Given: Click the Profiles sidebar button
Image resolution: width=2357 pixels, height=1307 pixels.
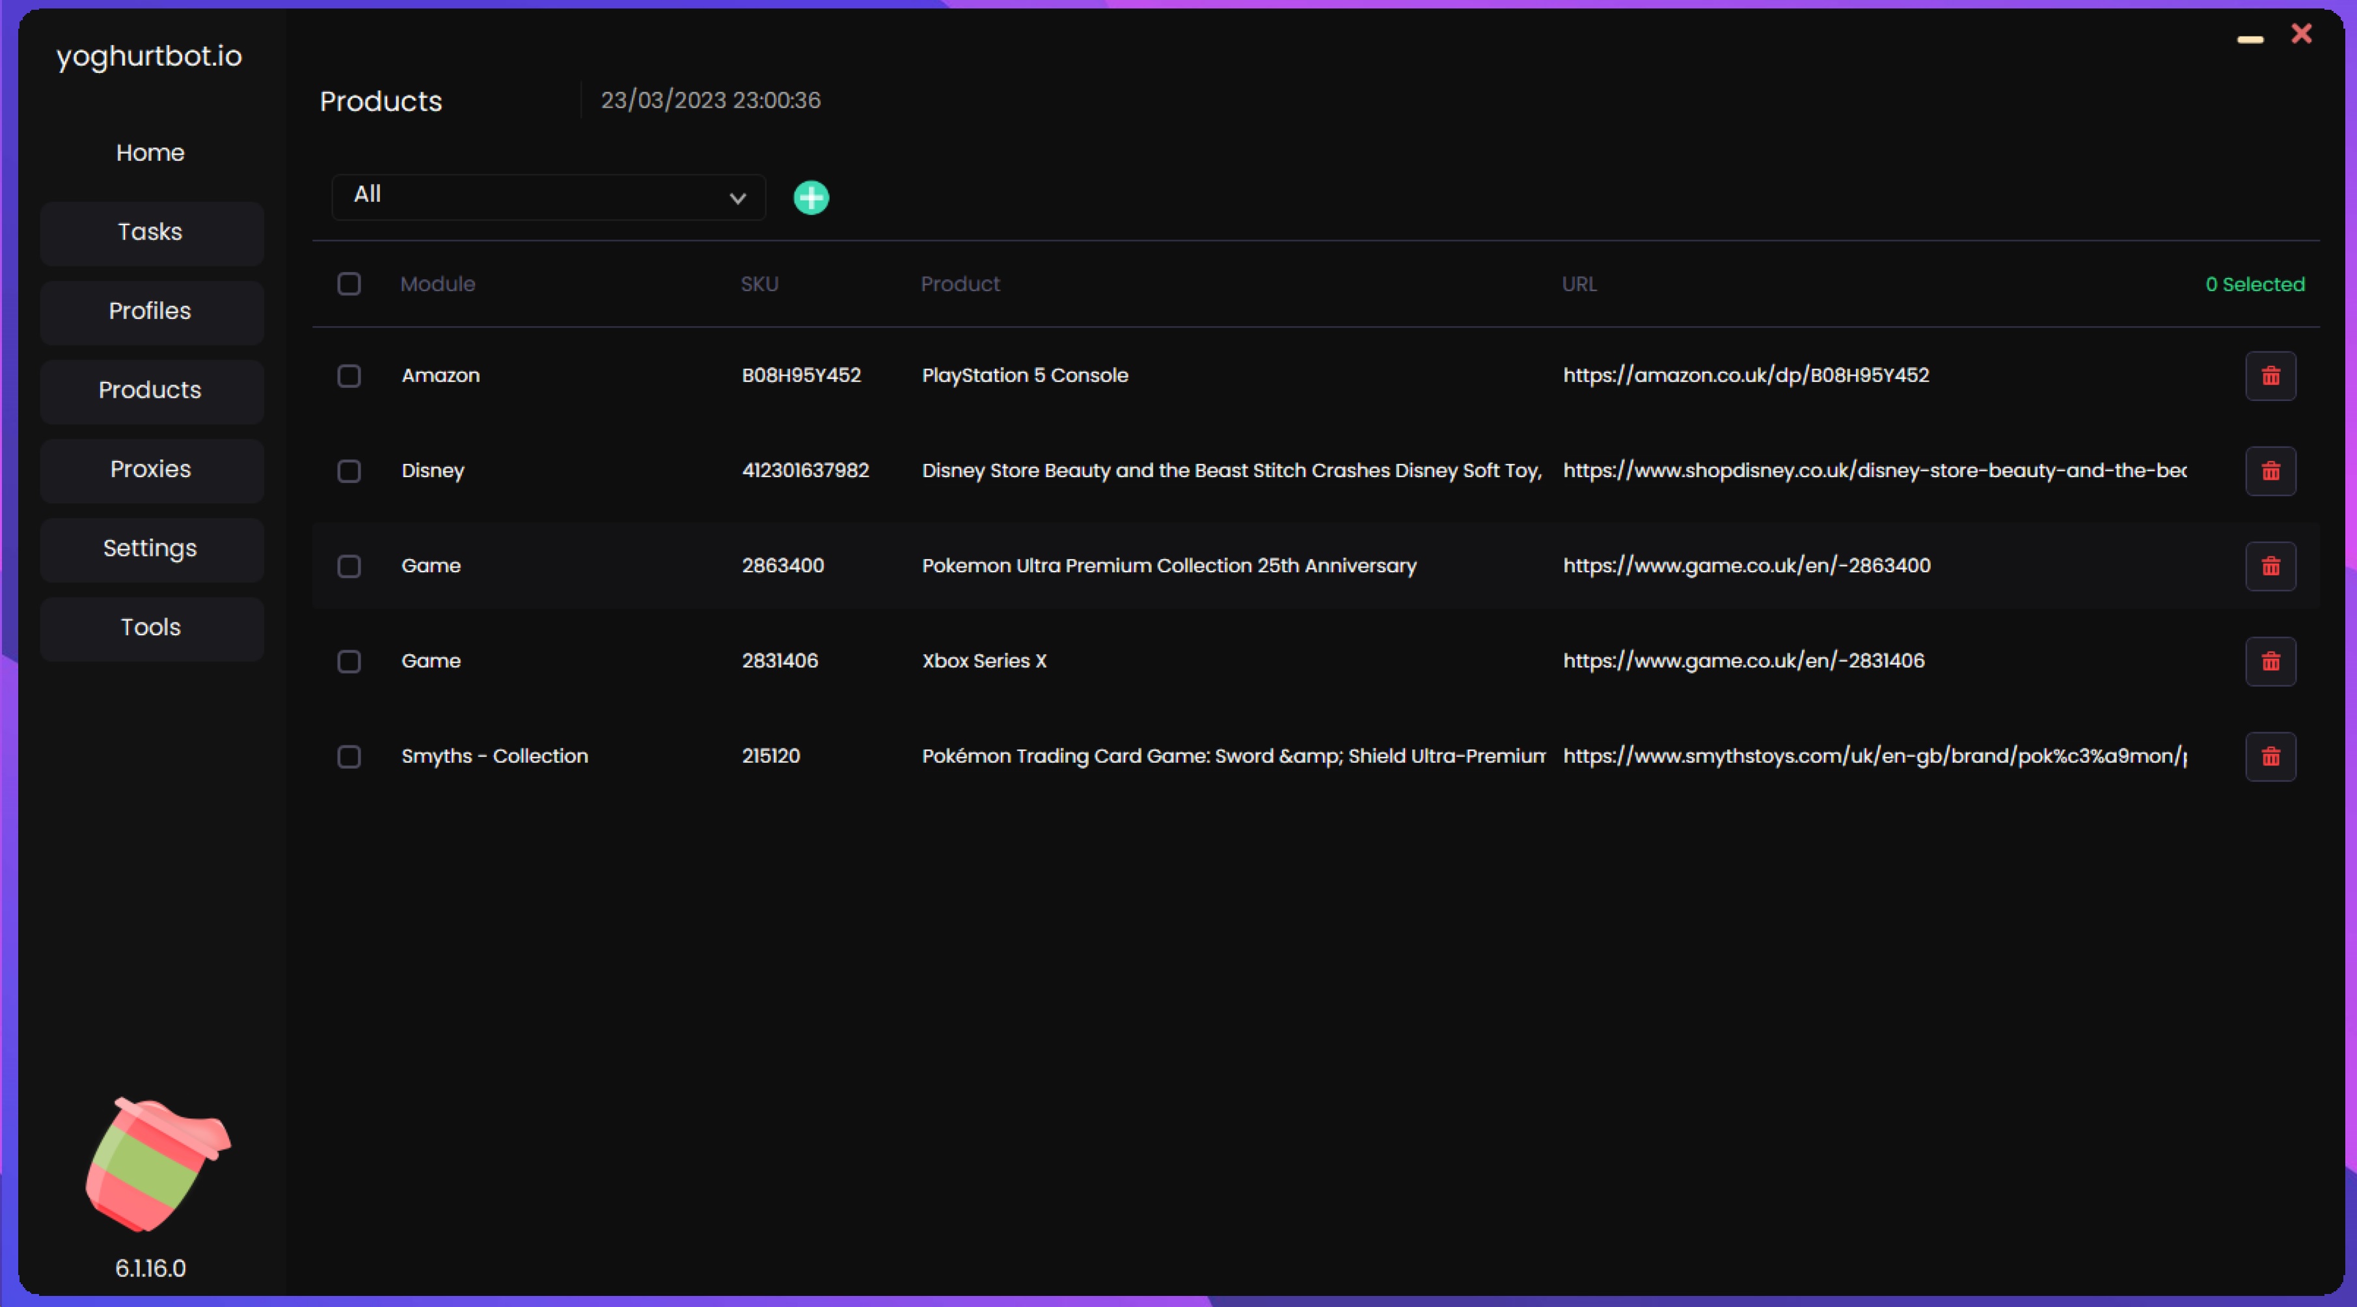Looking at the screenshot, I should click(151, 311).
